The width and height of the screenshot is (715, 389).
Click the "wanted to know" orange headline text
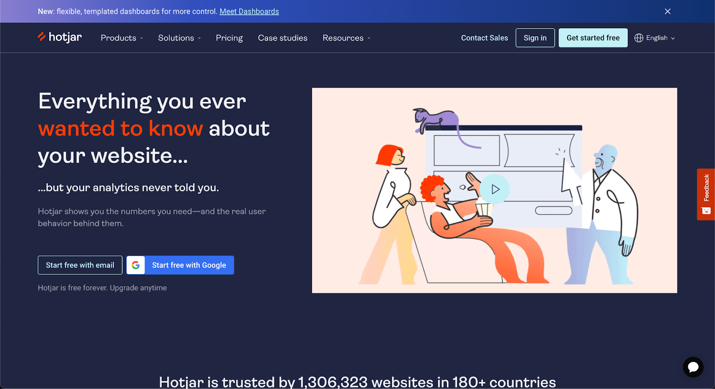121,129
